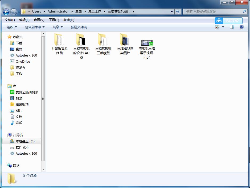Expand arrow after 三辊卷板机设计 breadcrumb
Image resolution: width=250 pixels, height=188 pixels.
click(x=133, y=11)
